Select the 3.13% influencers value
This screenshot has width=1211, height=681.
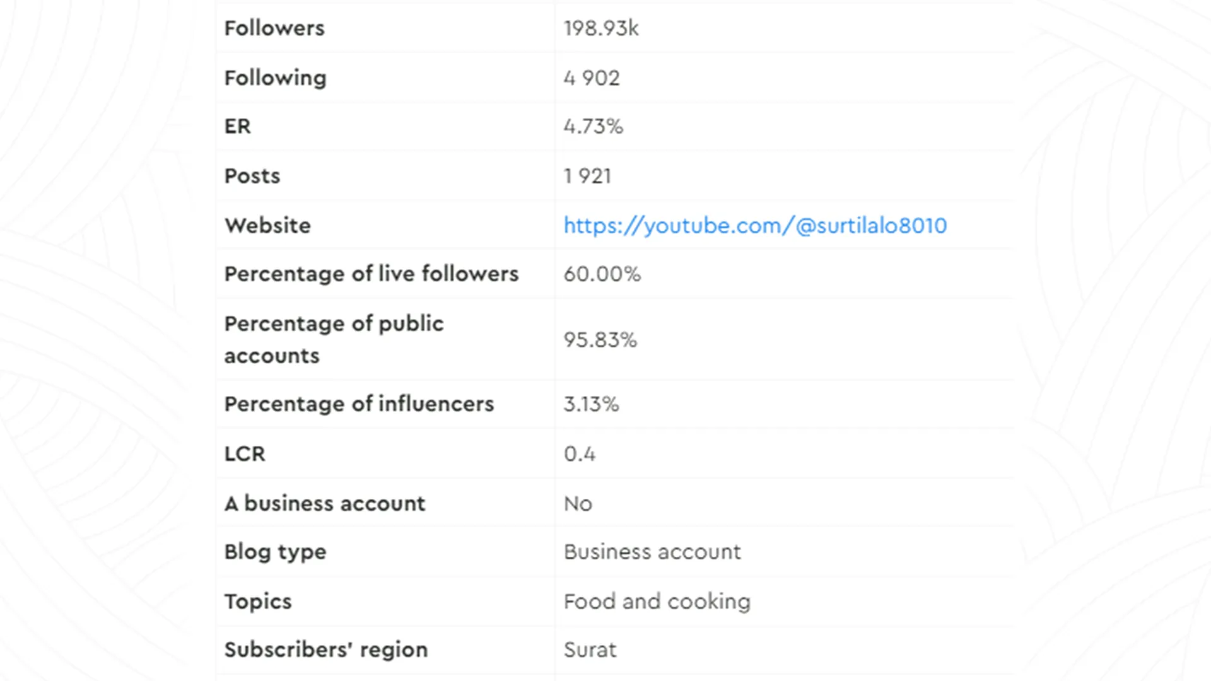click(591, 404)
